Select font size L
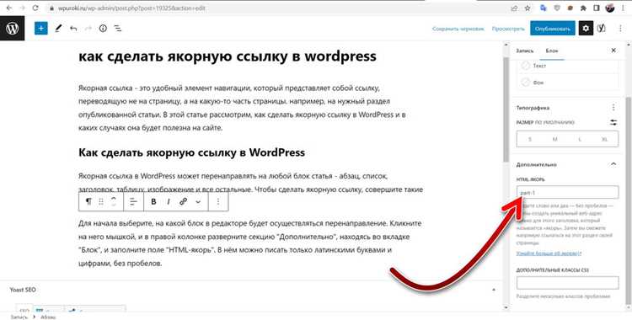This screenshot has height=320, width=632. (580, 139)
